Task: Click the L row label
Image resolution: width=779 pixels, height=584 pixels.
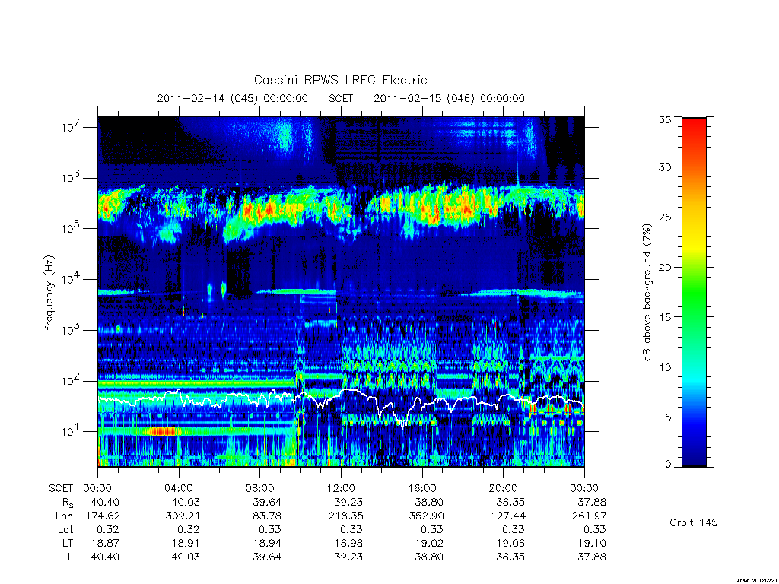Action: coord(70,557)
